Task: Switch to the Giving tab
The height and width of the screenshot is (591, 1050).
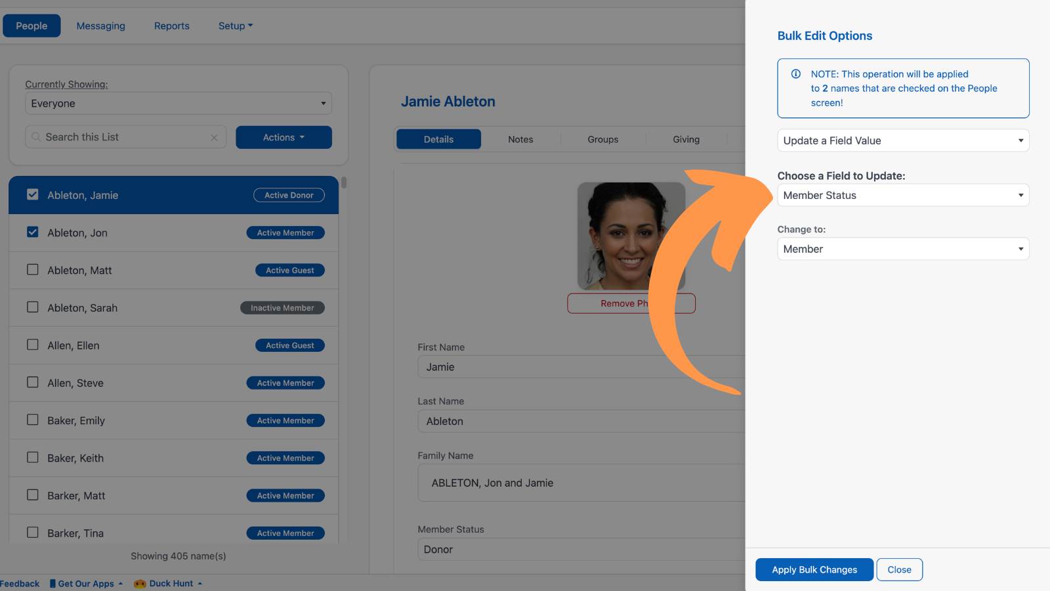Action: pyautogui.click(x=686, y=139)
